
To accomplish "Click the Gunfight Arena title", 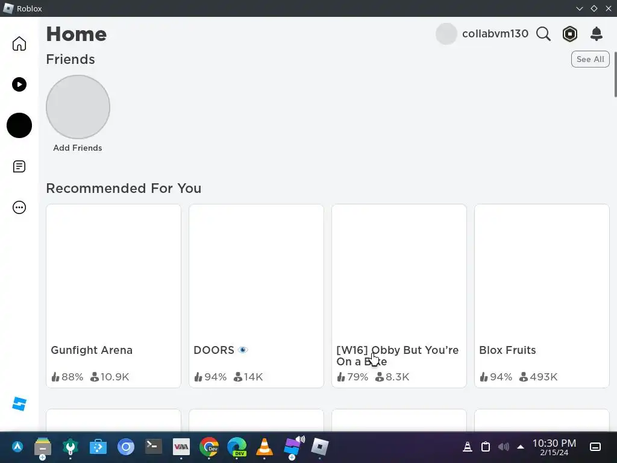I will (x=92, y=350).
